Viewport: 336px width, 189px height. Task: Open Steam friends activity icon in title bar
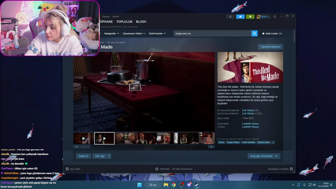pyautogui.click(x=230, y=17)
